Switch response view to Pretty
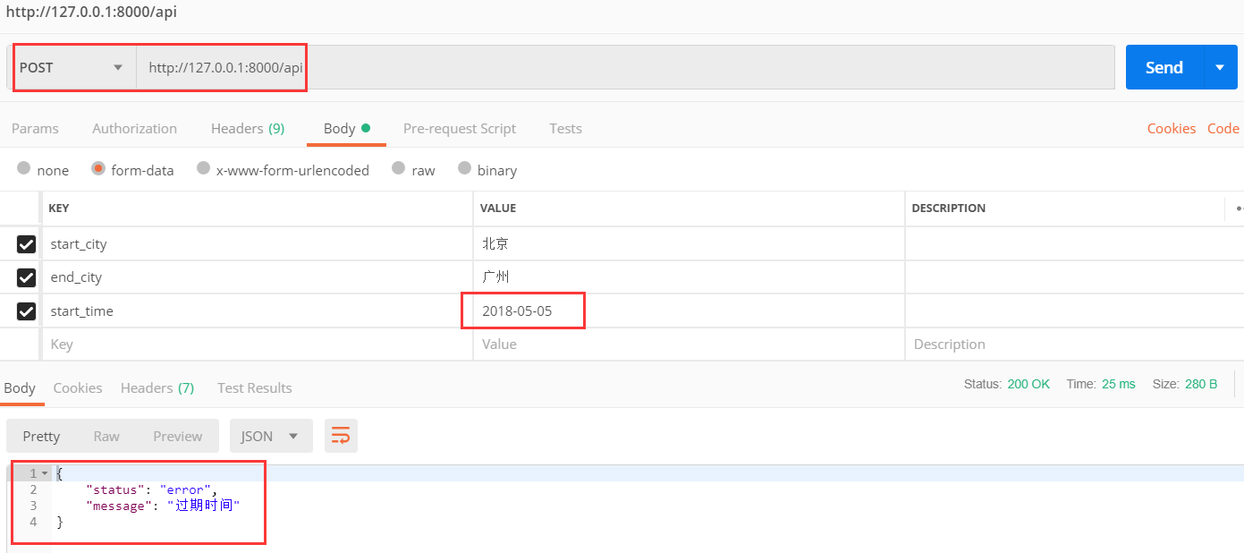This screenshot has width=1244, height=553. [x=41, y=436]
